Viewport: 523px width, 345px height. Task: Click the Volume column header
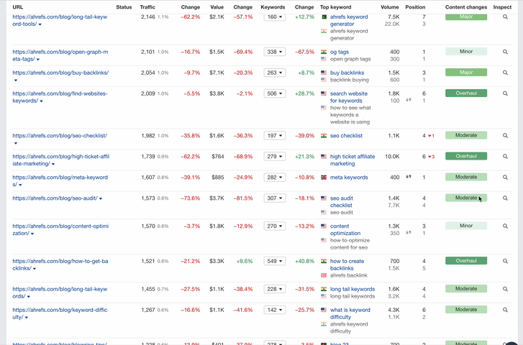pyautogui.click(x=389, y=7)
